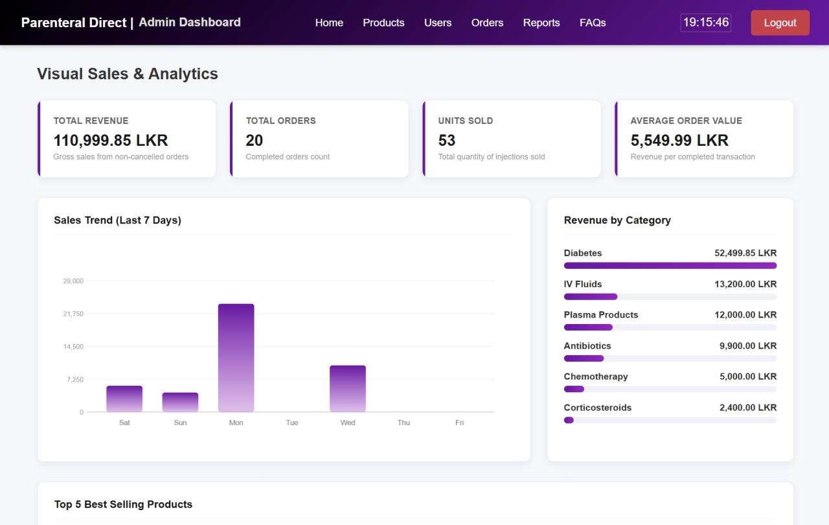This screenshot has height=525, width=829.
Task: Click the Corticosteroids revenue bar
Action: point(670,420)
